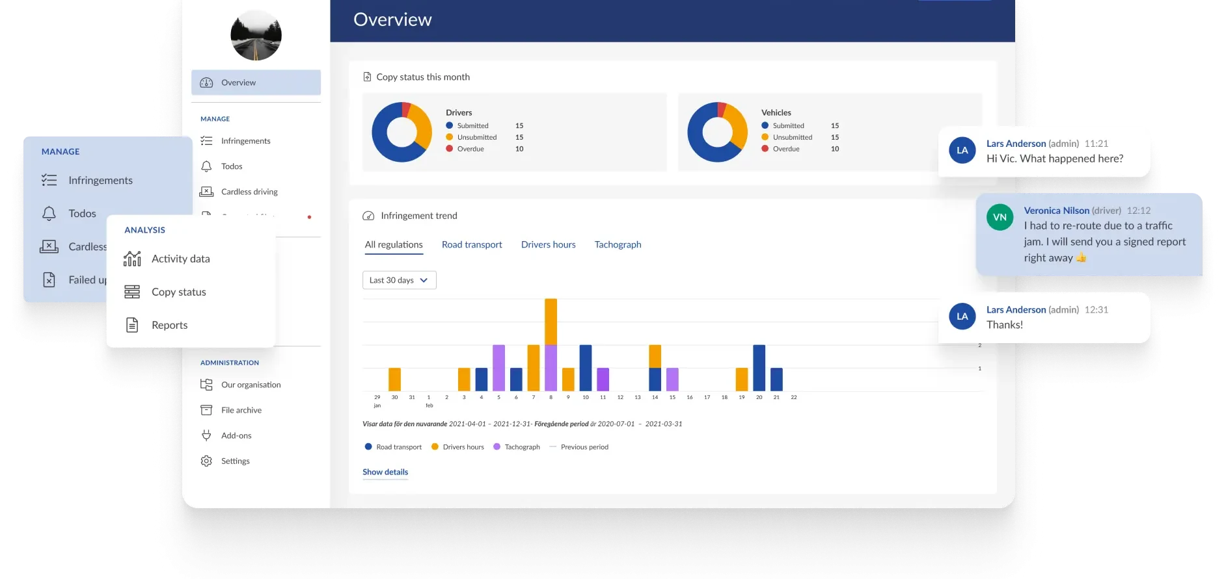Screen dimensions: 1226x579
Task: Open Cardless driving icon in sidebar
Action: (x=206, y=192)
